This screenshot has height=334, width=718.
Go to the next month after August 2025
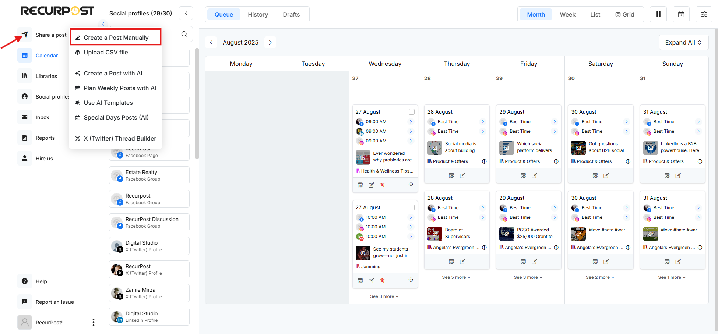pyautogui.click(x=270, y=42)
